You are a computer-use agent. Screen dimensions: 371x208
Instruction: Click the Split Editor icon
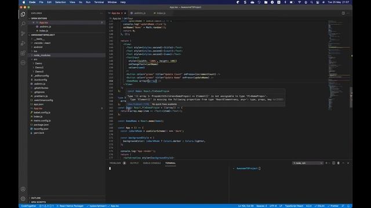(343, 13)
